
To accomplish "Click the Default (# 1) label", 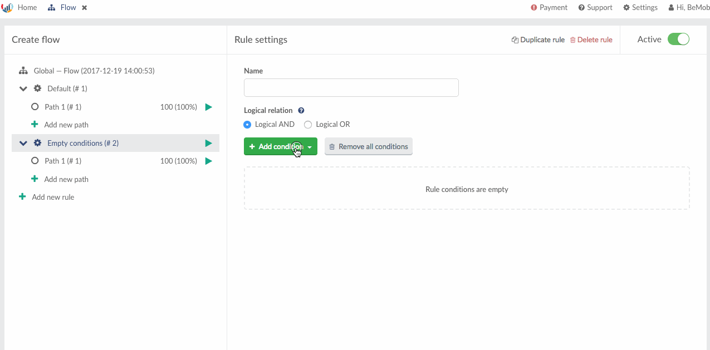I will tap(67, 88).
